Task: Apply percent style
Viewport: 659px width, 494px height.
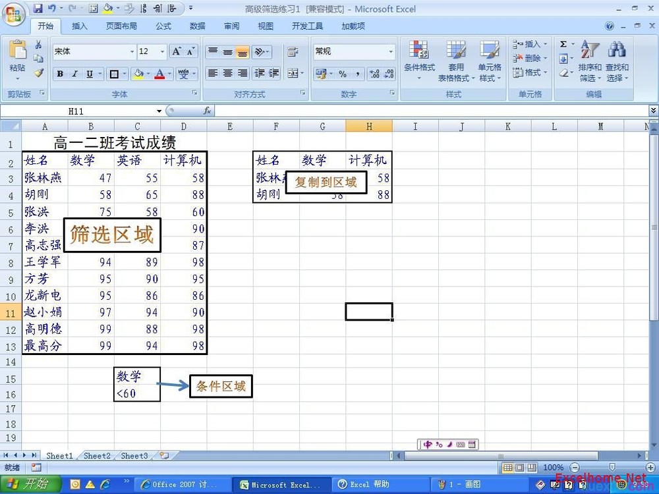Action: pyautogui.click(x=343, y=74)
